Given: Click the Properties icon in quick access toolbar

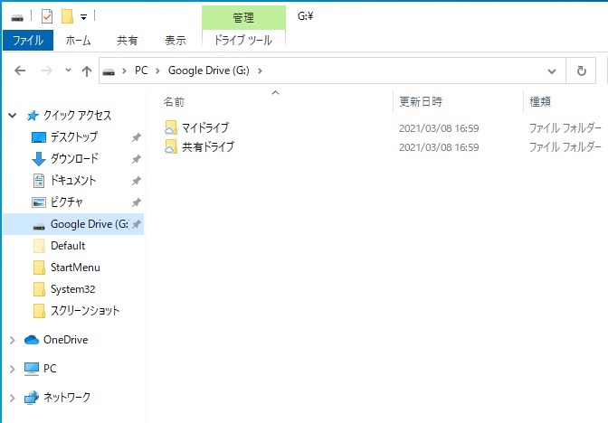Looking at the screenshot, I should 47,16.
